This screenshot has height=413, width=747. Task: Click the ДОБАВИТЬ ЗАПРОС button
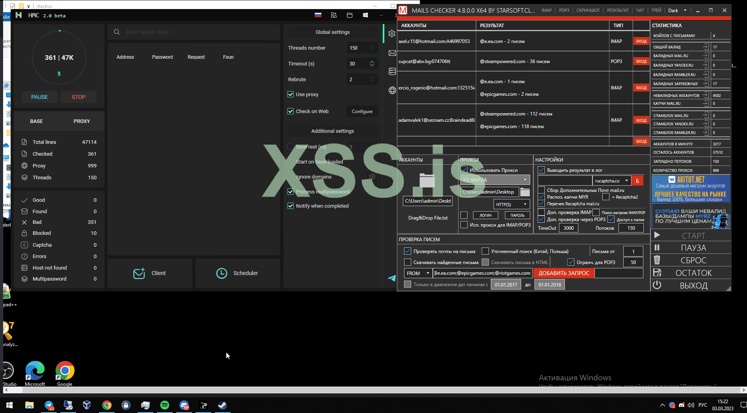(564, 273)
